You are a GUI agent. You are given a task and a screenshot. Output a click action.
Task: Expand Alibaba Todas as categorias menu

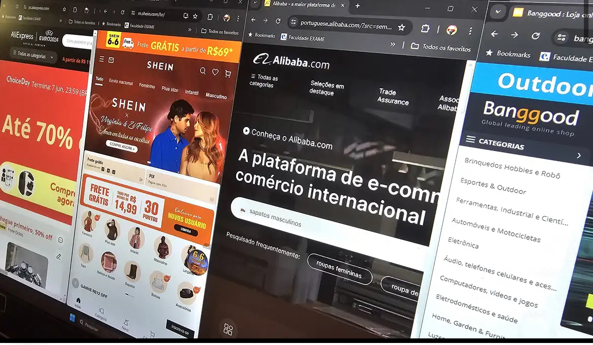[x=264, y=81]
